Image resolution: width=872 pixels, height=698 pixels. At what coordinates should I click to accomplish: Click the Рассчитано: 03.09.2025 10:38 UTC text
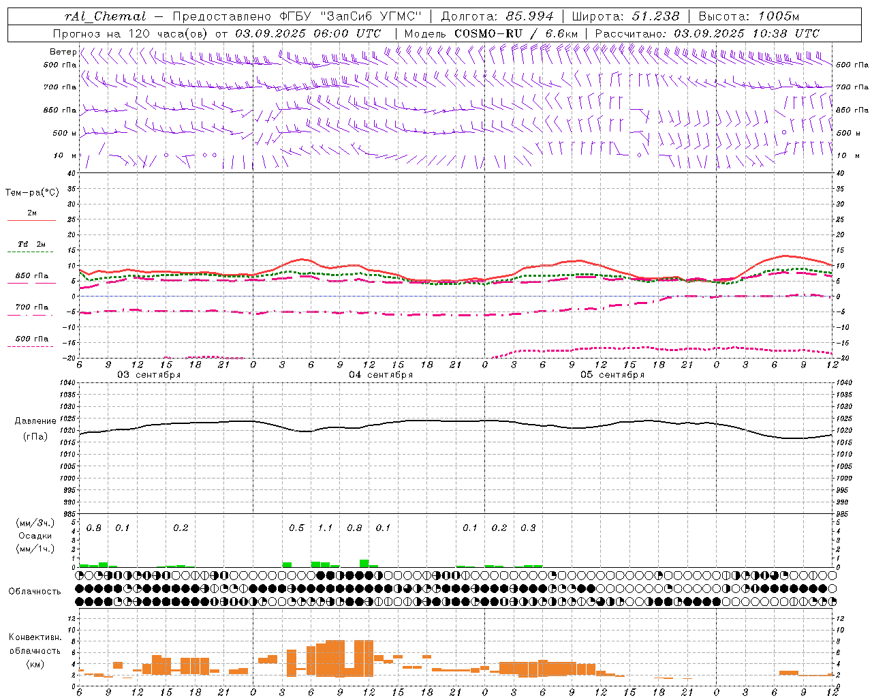(x=707, y=33)
